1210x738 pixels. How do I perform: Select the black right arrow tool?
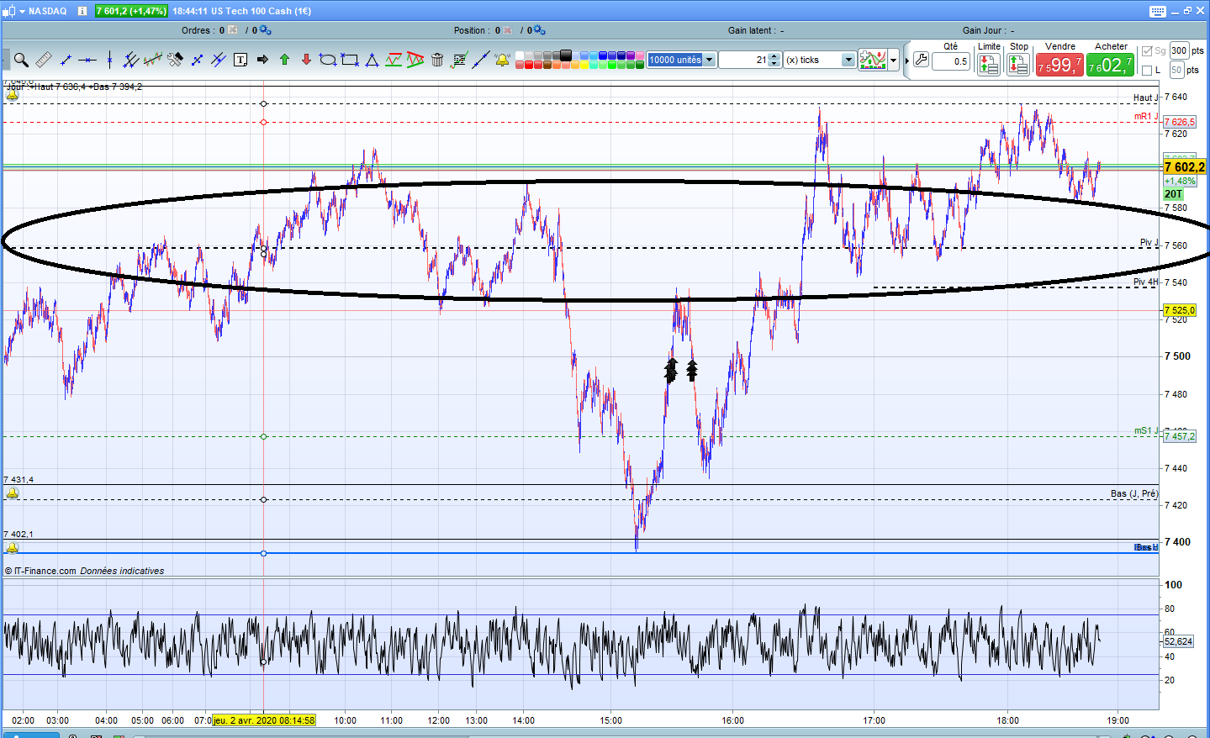[262, 60]
